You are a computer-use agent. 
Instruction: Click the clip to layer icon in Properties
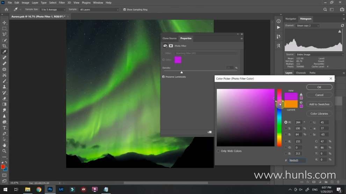pyautogui.click(x=210, y=132)
